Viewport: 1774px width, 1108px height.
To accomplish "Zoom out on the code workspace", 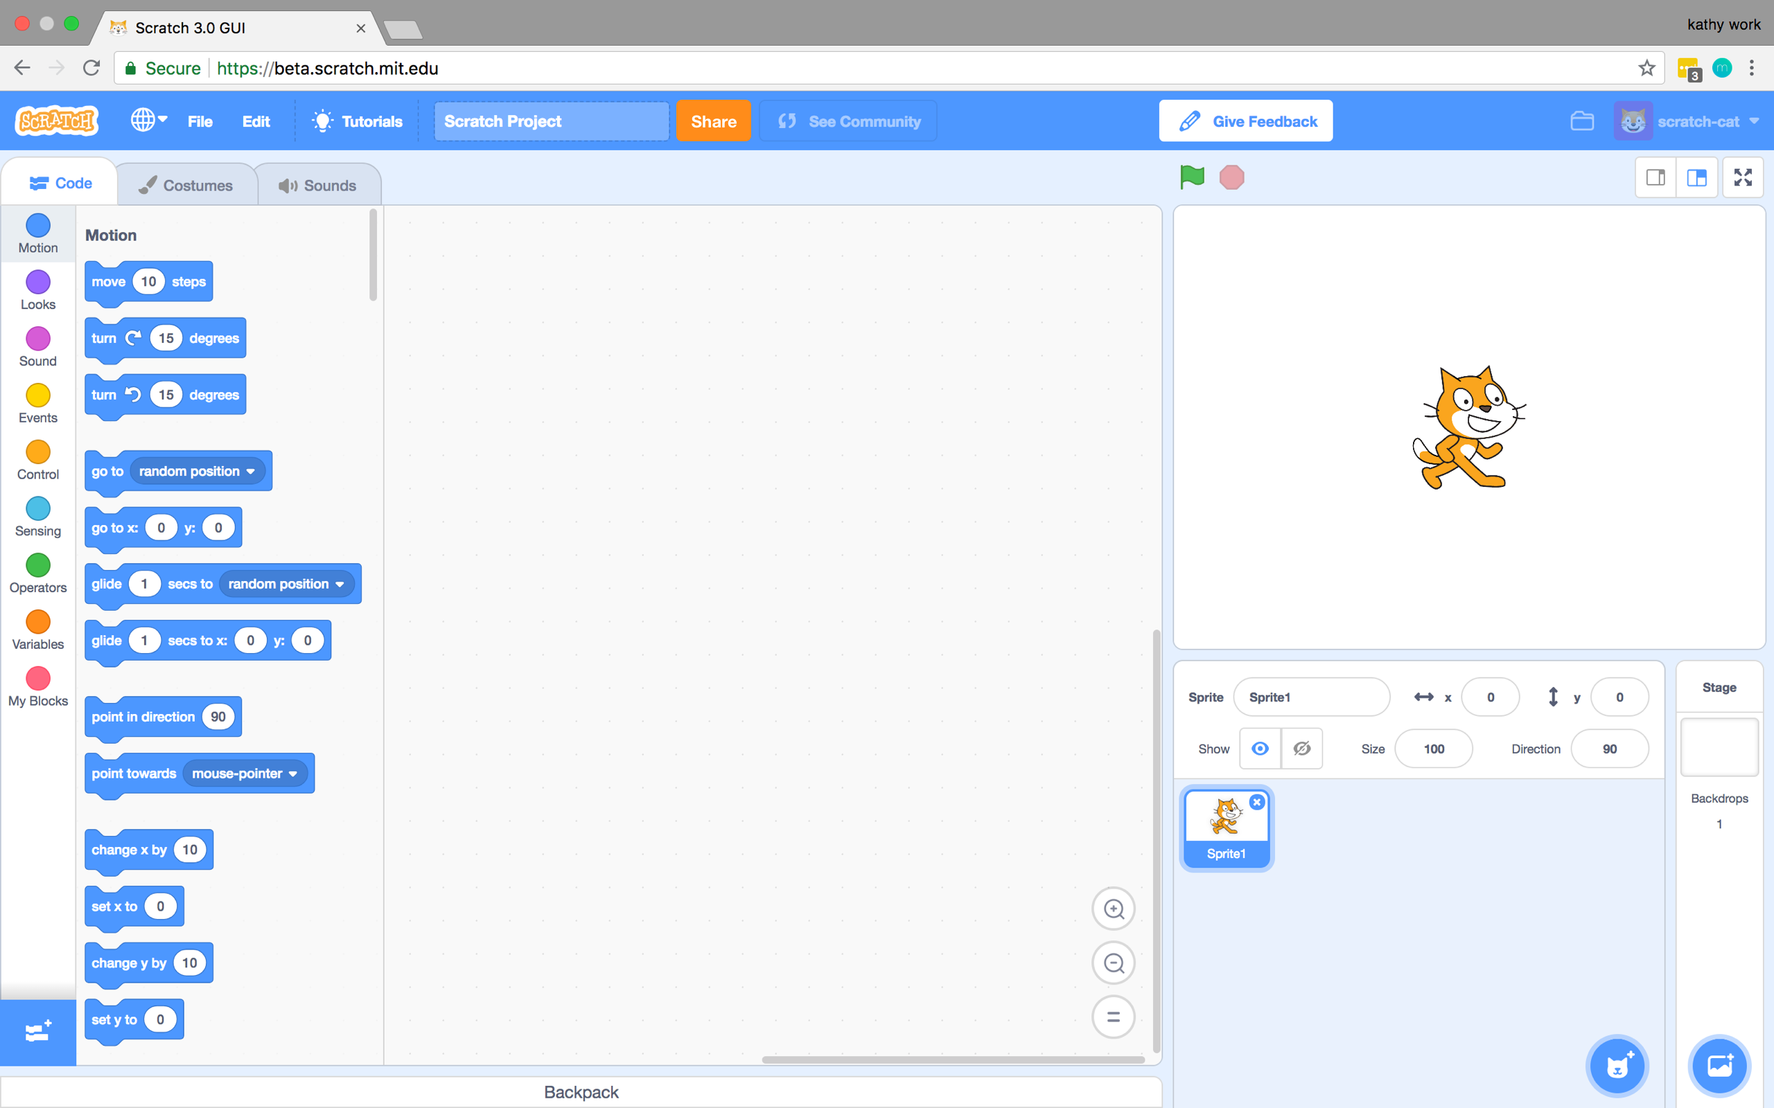I will 1114,963.
